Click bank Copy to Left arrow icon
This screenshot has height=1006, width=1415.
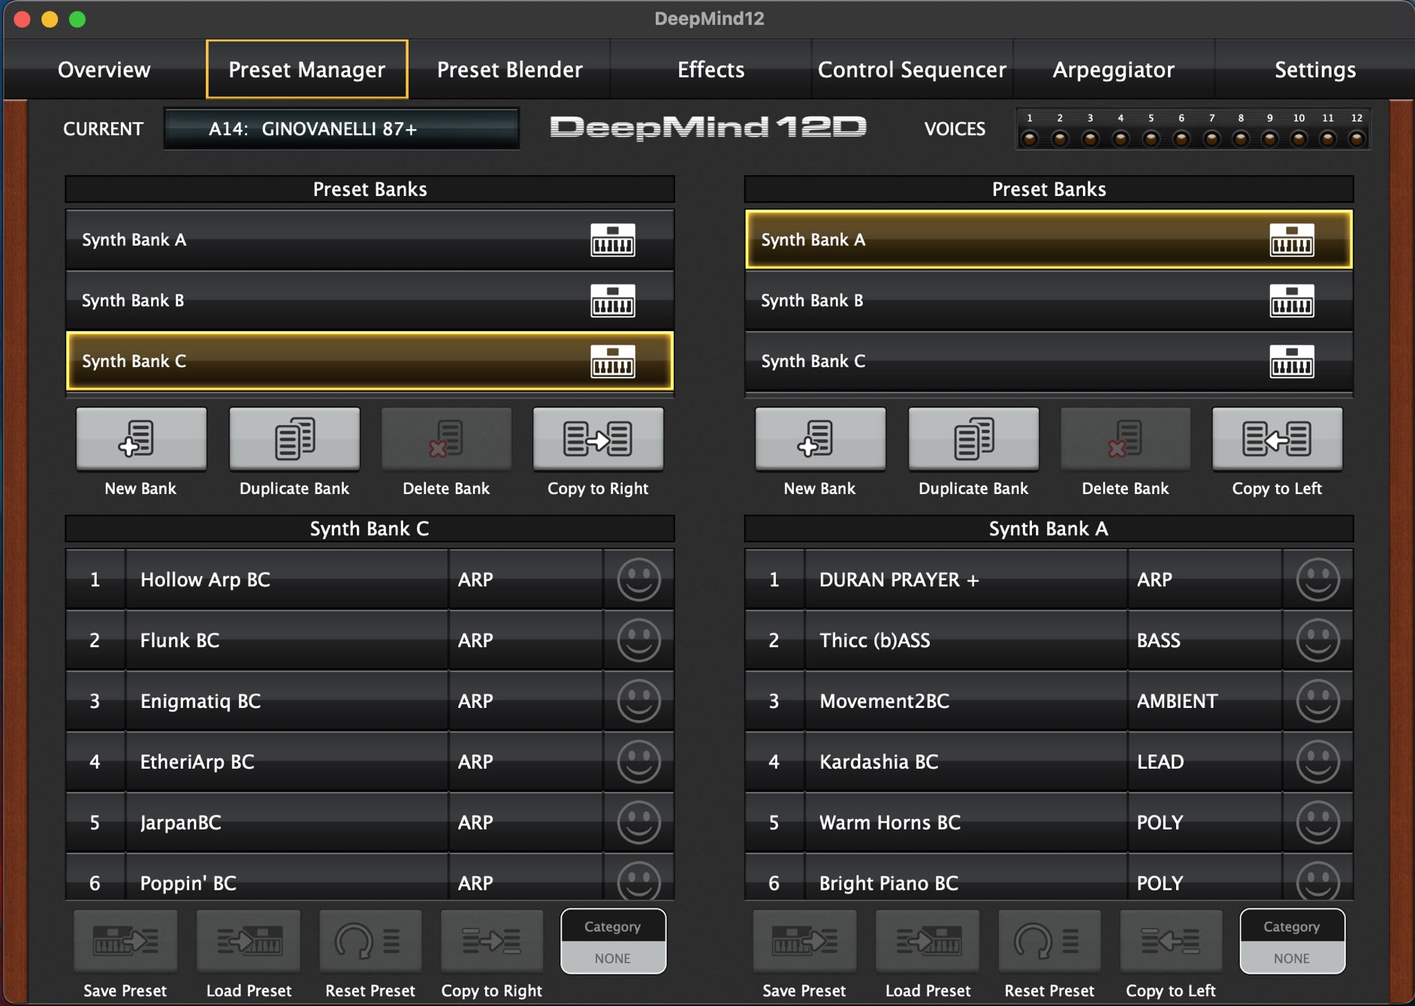coord(1277,439)
